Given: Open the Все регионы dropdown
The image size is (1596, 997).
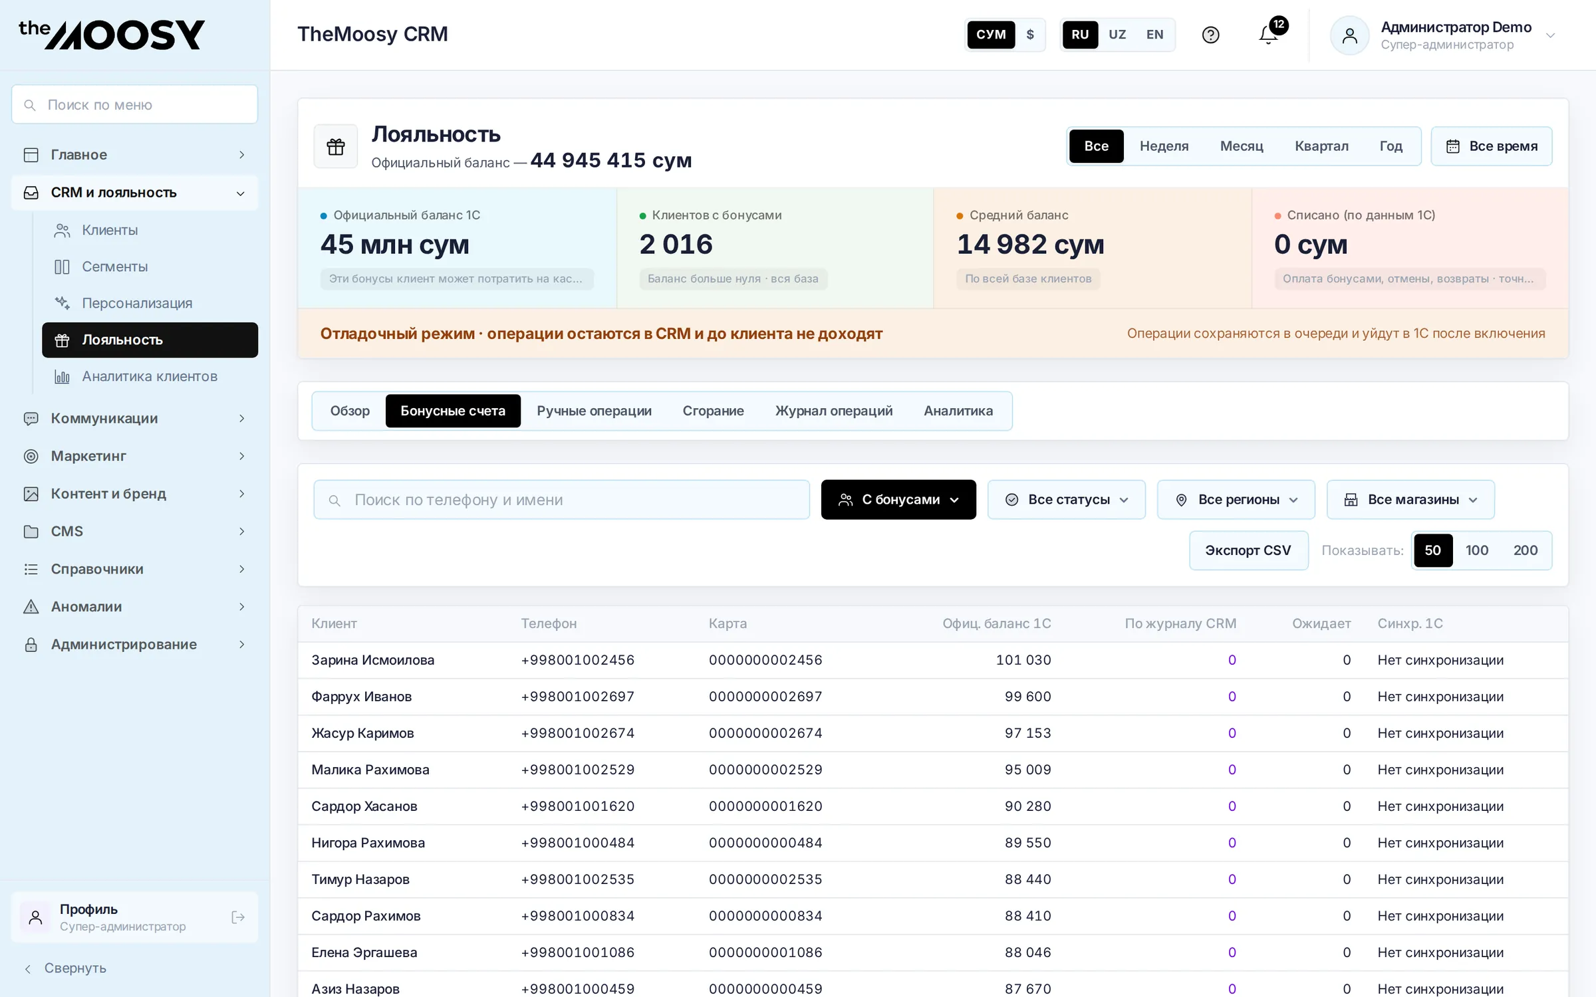Looking at the screenshot, I should pyautogui.click(x=1236, y=500).
